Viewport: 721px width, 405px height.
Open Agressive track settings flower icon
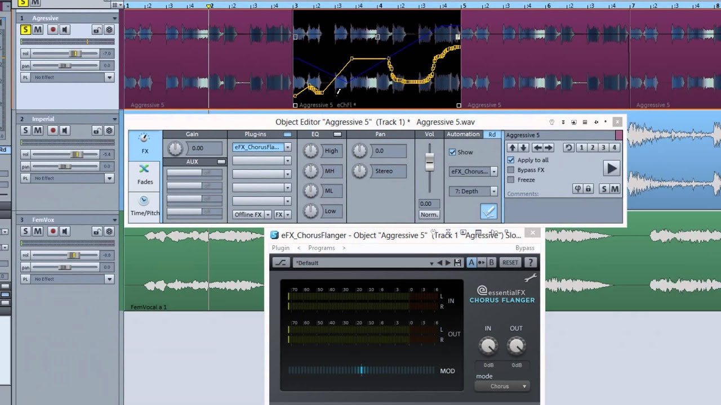coord(109,30)
